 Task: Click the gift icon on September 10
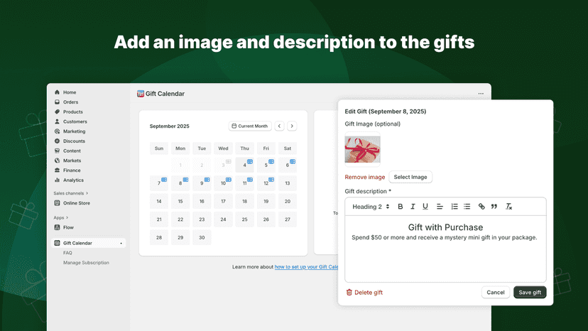pos(229,180)
